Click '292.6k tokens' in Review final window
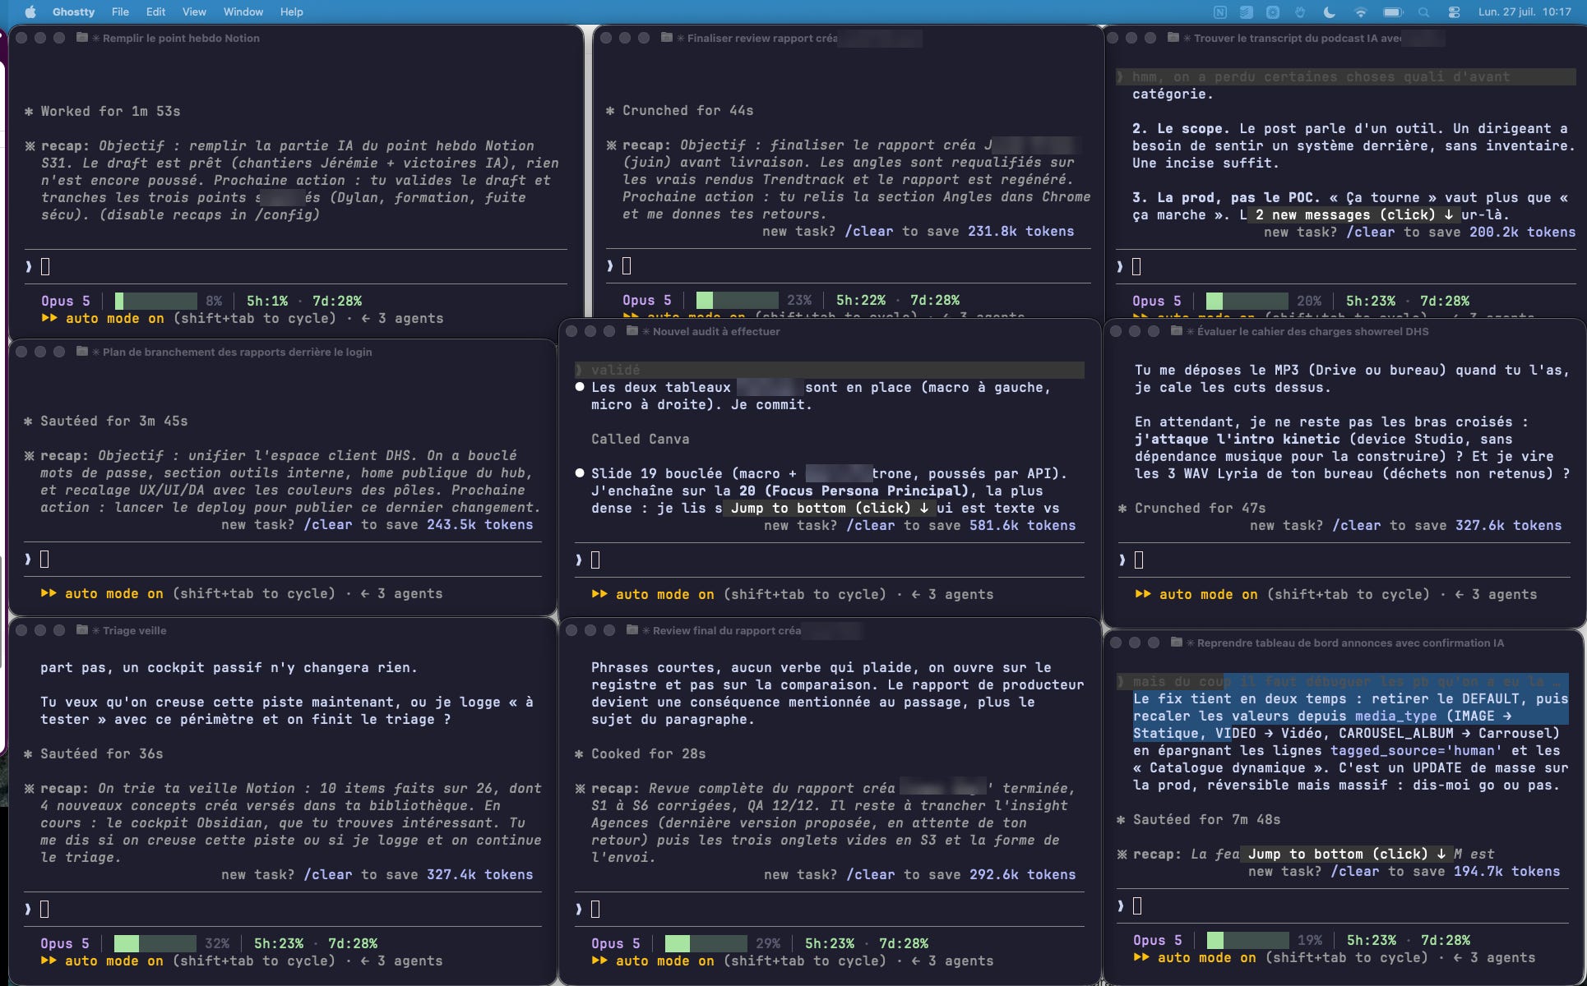 click(1023, 874)
